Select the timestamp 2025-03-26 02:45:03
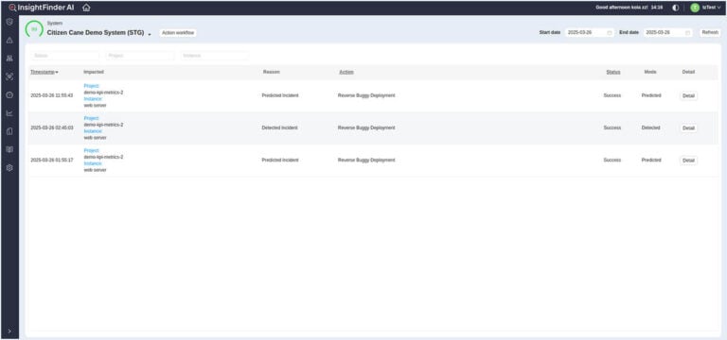 (x=51, y=128)
